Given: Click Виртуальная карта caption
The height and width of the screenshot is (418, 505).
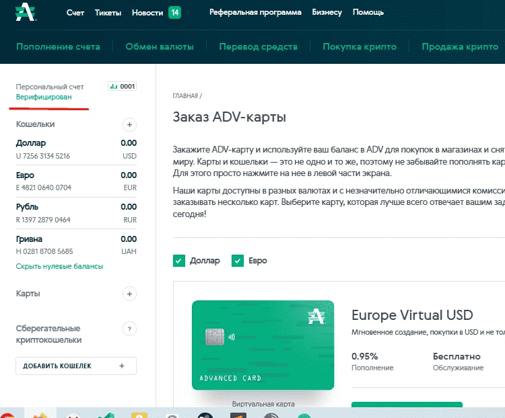Looking at the screenshot, I should tap(263, 404).
